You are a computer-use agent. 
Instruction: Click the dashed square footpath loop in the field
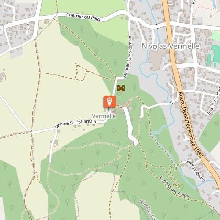pyautogui.click(x=81, y=72)
